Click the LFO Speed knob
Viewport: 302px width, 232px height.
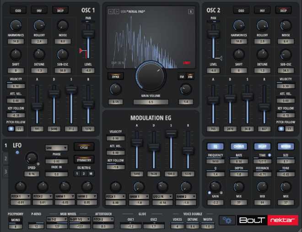click(x=32, y=159)
